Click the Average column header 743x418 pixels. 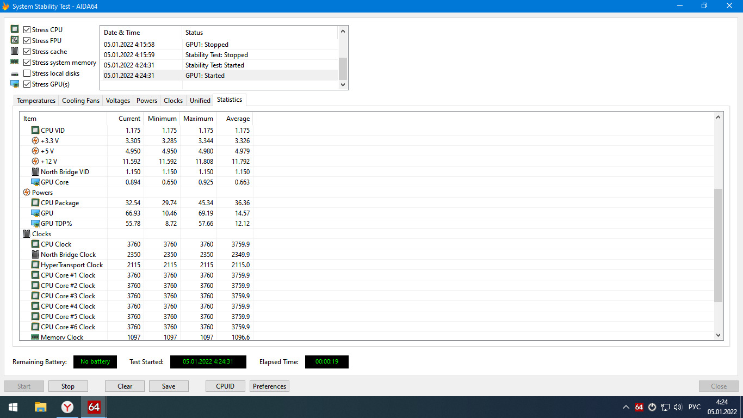click(235, 119)
